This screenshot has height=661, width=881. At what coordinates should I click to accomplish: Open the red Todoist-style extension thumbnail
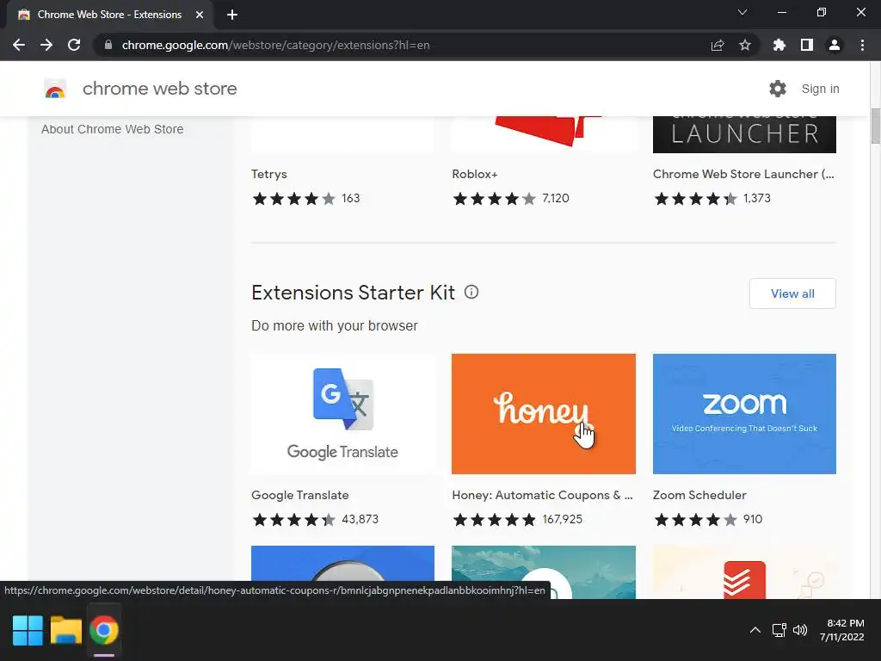(x=744, y=572)
